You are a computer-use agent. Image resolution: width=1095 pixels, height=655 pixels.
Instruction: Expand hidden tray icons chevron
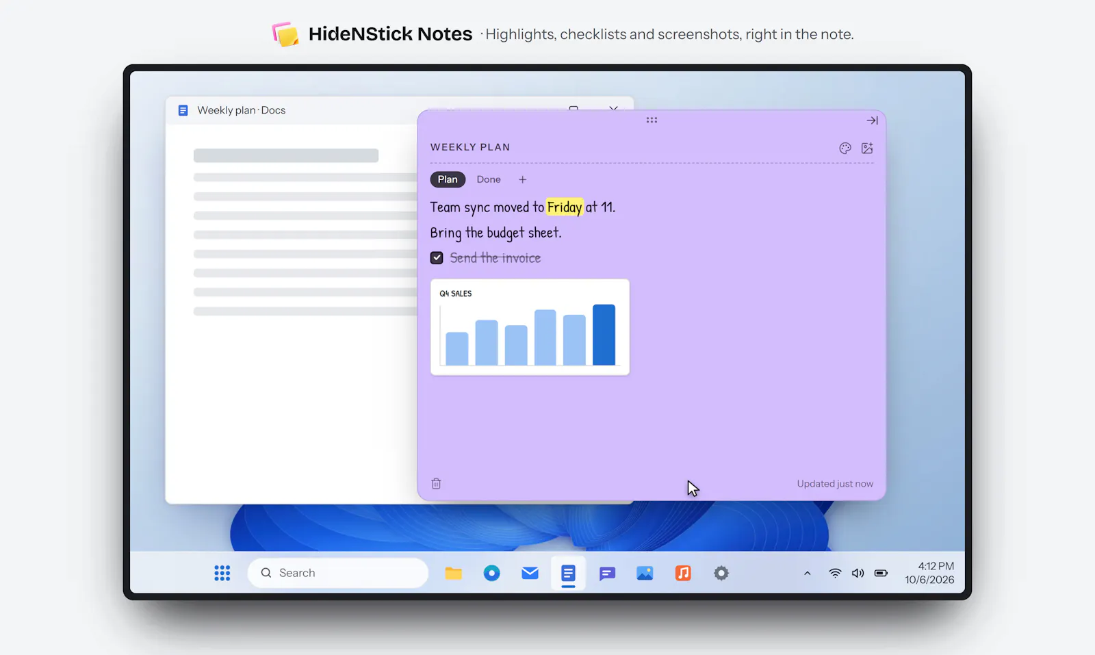pyautogui.click(x=808, y=574)
